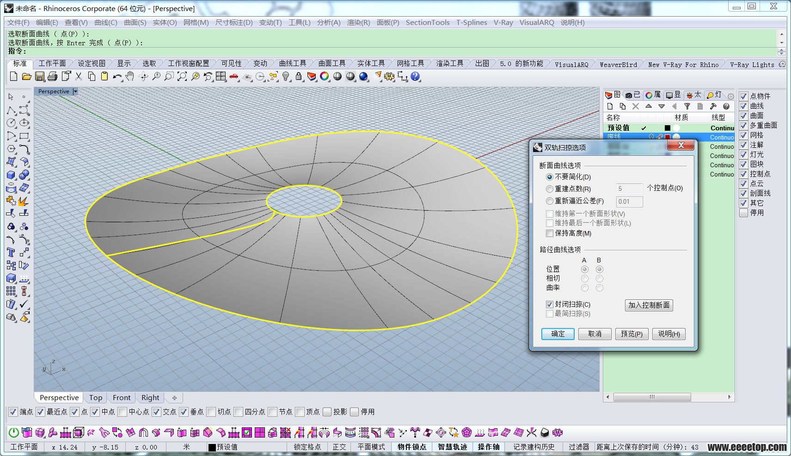Viewport: 791px width, 456px height.
Task: Toggle the 曲线 filter checkbox
Action: [743, 106]
